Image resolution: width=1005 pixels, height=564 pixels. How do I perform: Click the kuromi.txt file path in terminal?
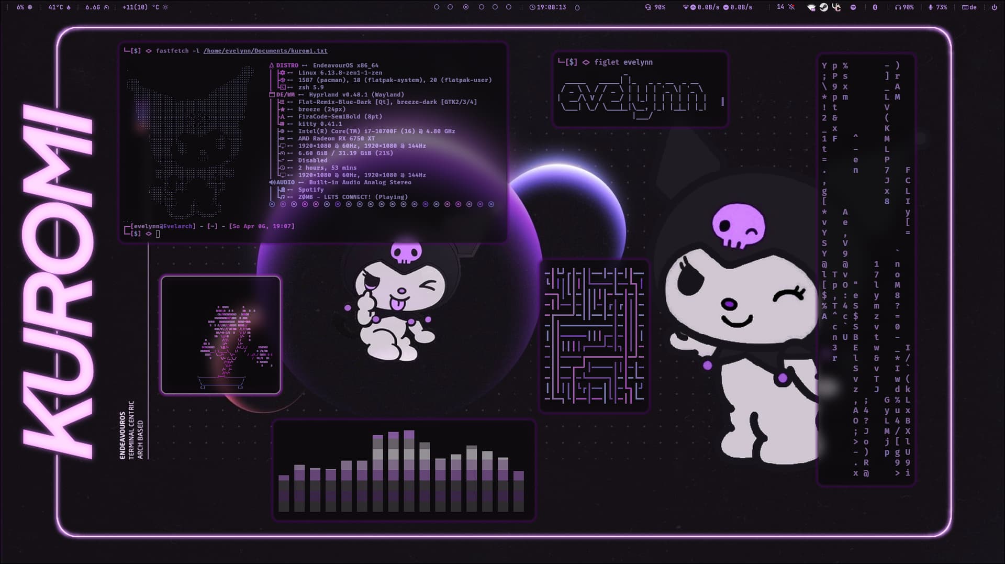265,51
